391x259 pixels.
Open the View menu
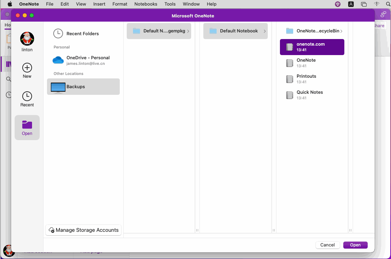81,4
